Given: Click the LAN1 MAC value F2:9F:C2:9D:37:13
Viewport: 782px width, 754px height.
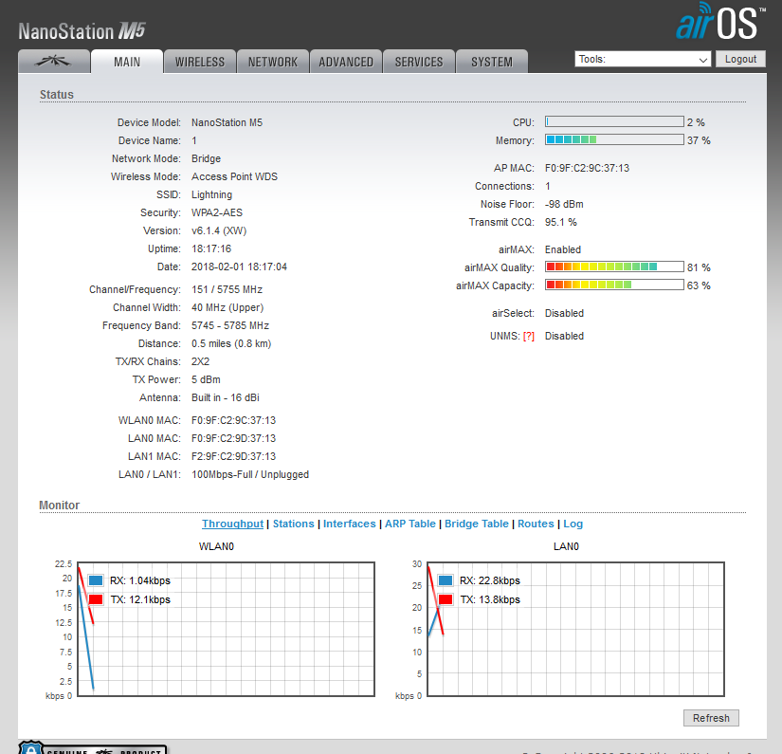Looking at the screenshot, I should [x=233, y=456].
